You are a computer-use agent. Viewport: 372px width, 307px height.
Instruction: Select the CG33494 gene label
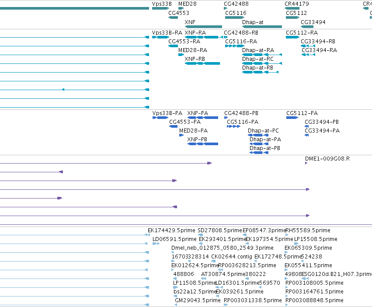coord(313,22)
